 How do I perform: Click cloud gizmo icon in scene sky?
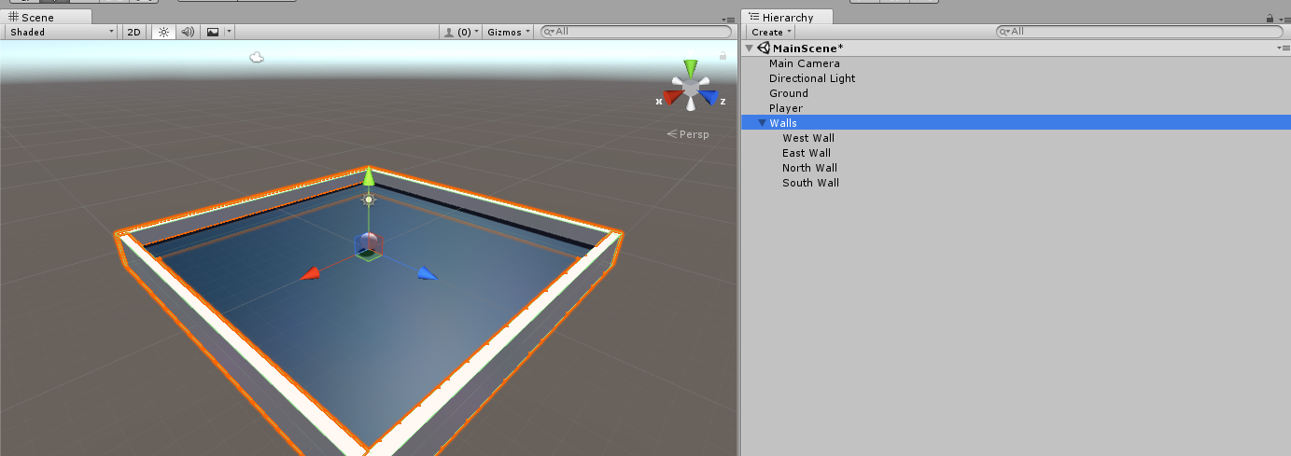pos(257,58)
